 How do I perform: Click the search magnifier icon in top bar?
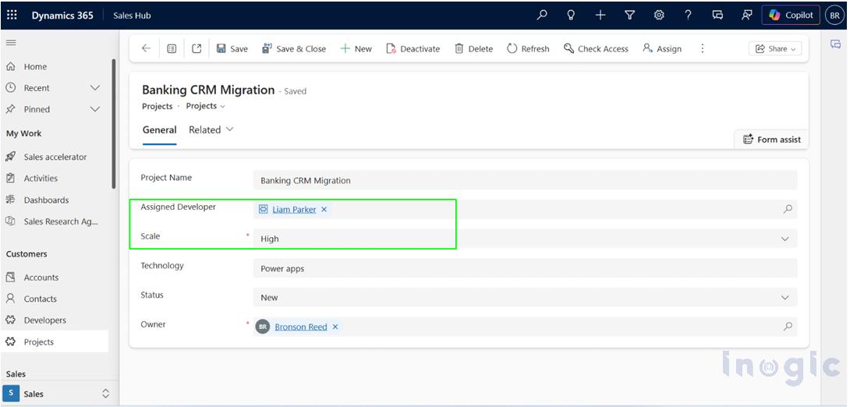click(541, 15)
